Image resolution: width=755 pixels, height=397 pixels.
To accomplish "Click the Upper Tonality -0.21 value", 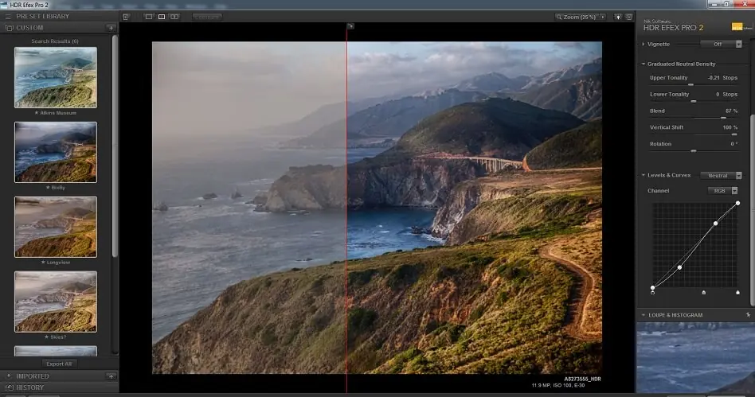I will (714, 77).
